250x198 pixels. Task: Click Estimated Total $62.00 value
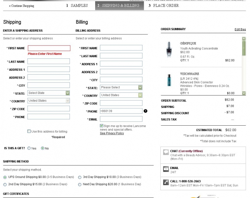point(231,130)
